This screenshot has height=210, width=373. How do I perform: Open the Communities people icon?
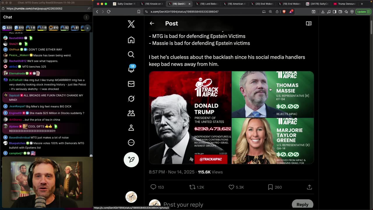(131, 113)
